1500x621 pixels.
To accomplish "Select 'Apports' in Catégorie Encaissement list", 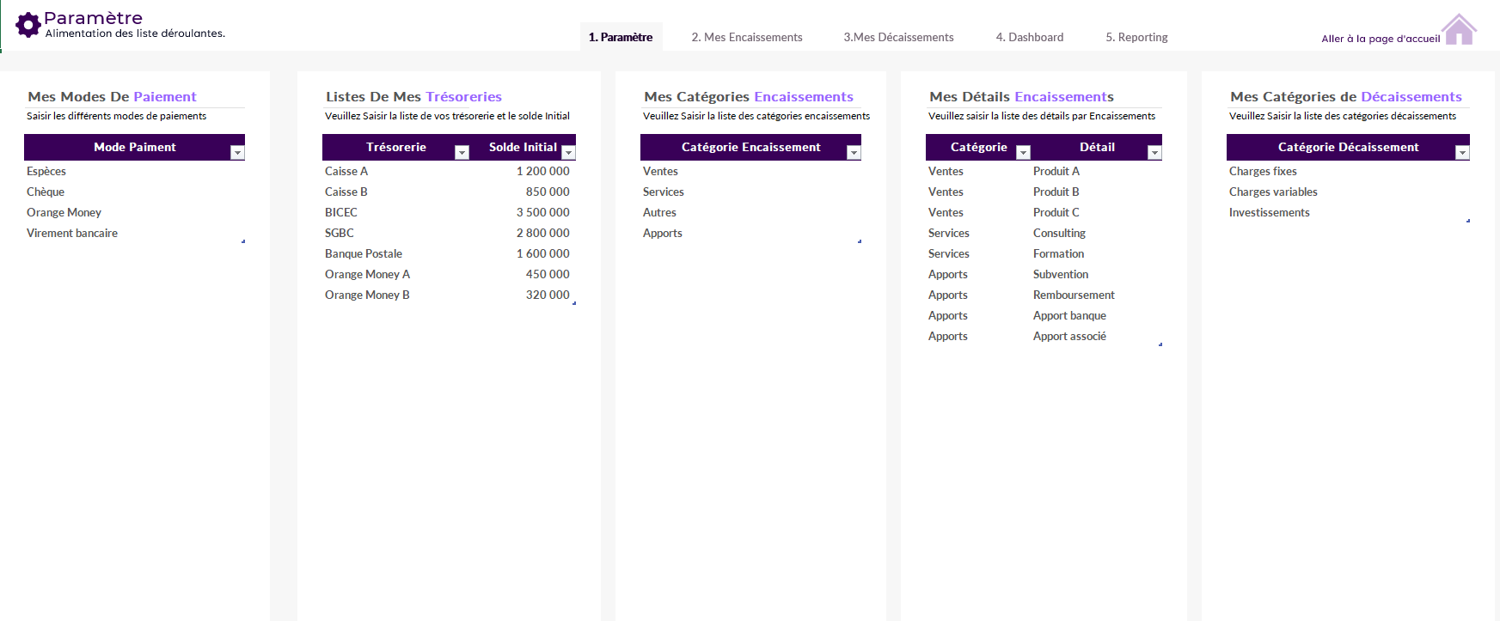I will pos(750,233).
